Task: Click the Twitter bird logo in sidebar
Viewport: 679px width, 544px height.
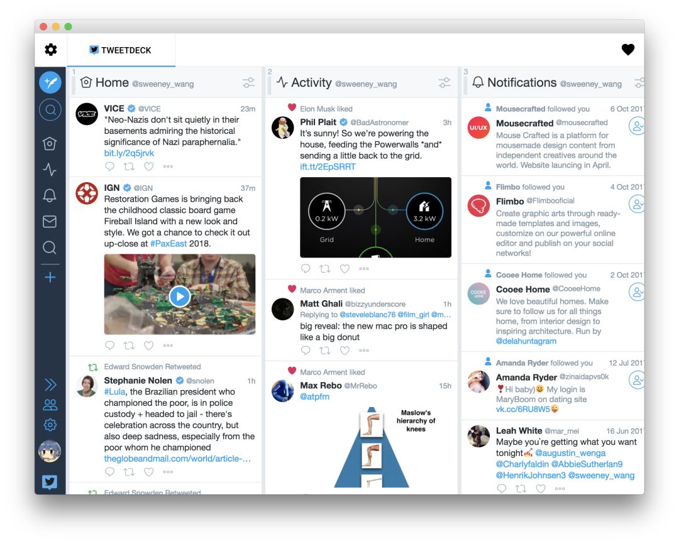Action: tap(50, 482)
